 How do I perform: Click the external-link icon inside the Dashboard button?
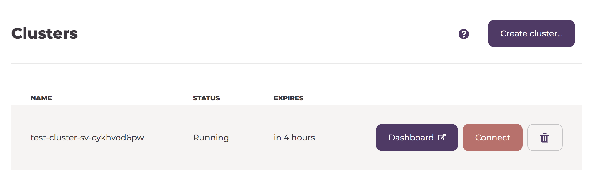coord(441,137)
